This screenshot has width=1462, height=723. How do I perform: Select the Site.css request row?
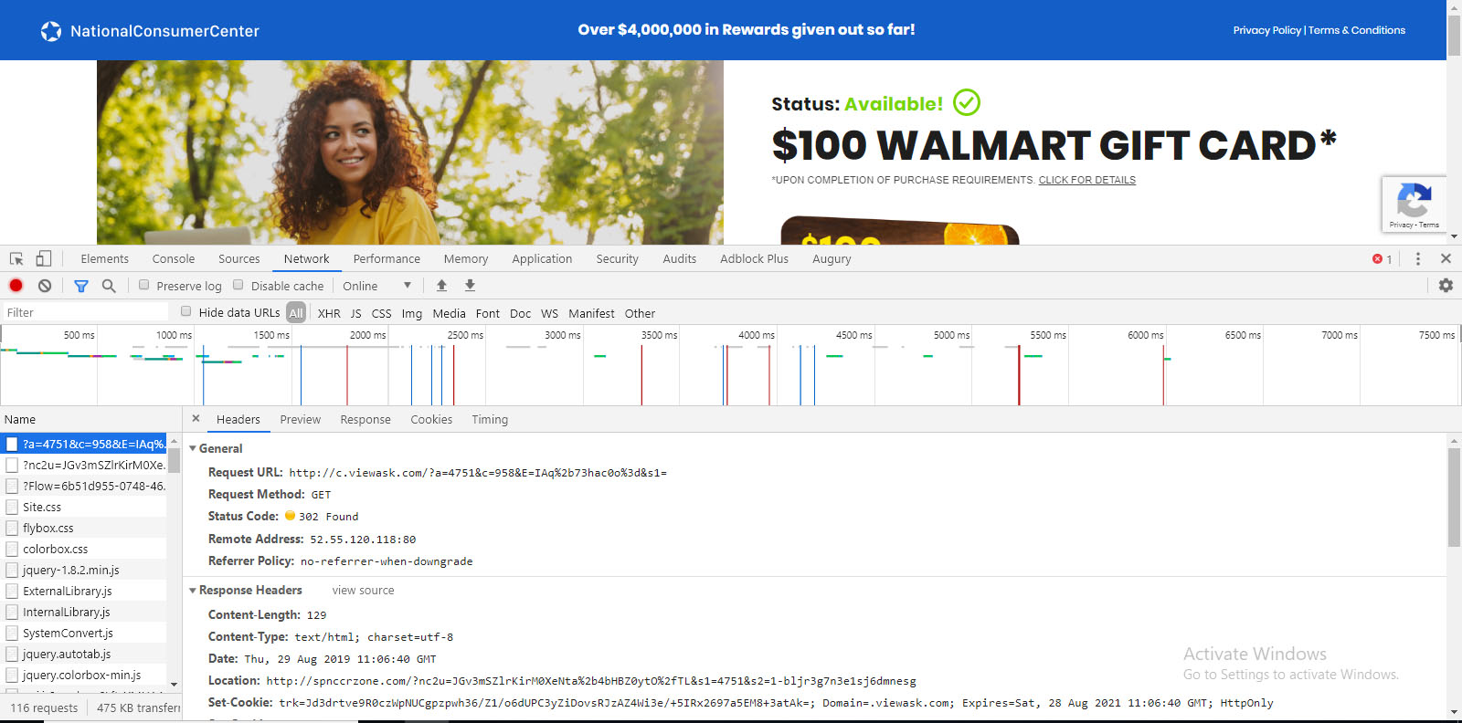pos(83,507)
